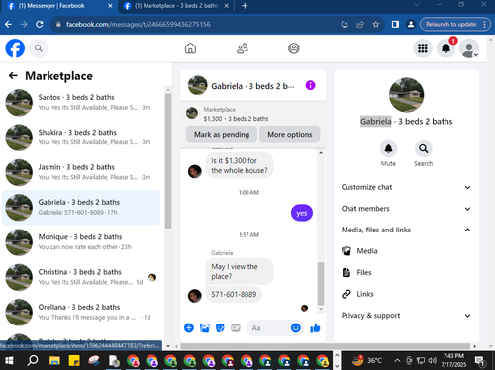Viewport: 495px width, 370px height.
Task: Open the Windows Start menu
Action: 9,360
